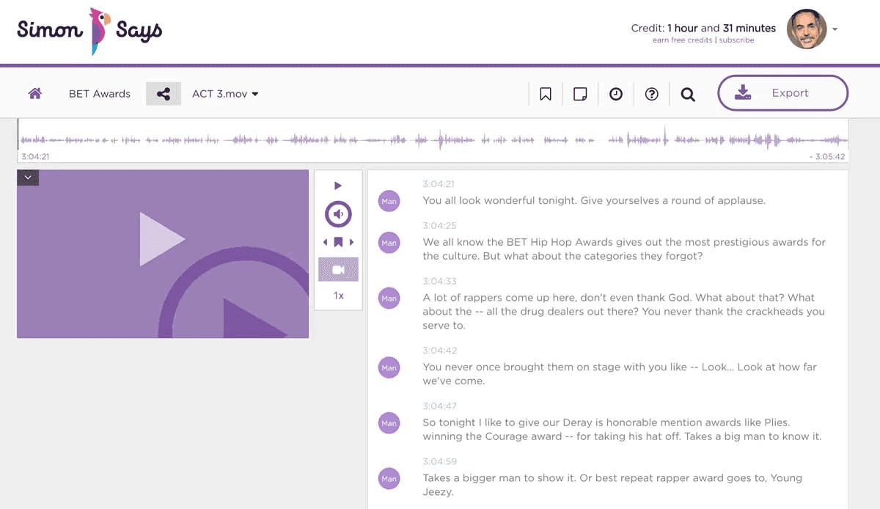Screen dimensions: 880x509
Task: Click the clock history icon
Action: [x=616, y=94]
